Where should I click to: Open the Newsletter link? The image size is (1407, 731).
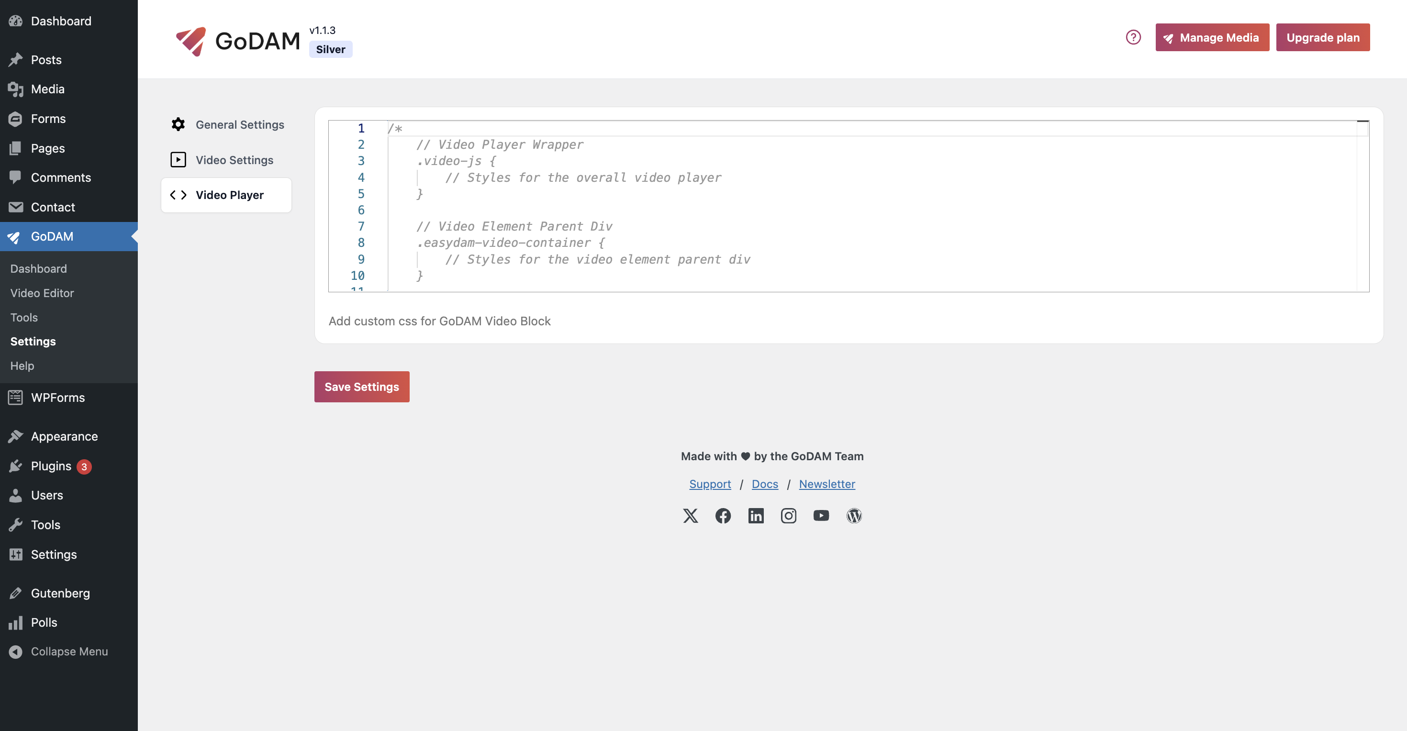(x=826, y=484)
